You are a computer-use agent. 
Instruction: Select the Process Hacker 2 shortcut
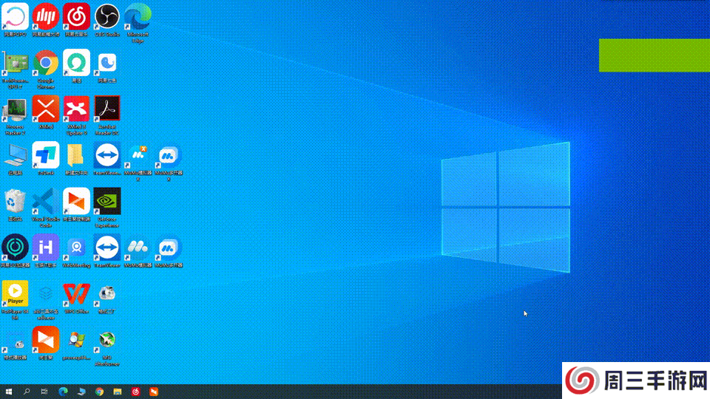(15, 109)
